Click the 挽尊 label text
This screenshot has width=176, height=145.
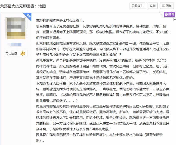[171, 14]
